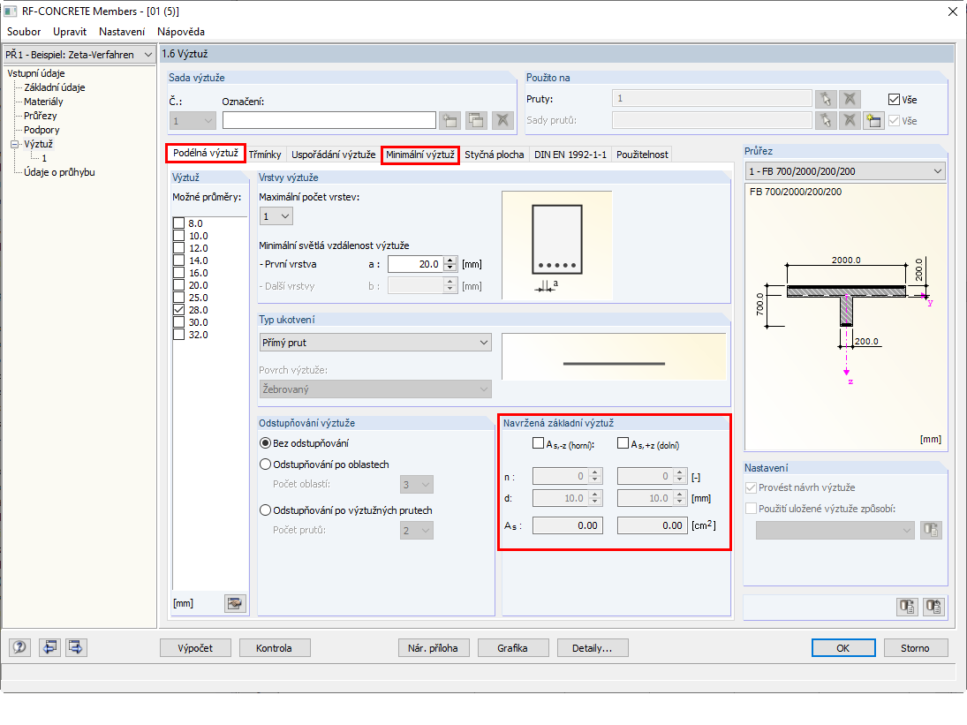
Task: Open the Nastavení menu
Action: coord(122,32)
